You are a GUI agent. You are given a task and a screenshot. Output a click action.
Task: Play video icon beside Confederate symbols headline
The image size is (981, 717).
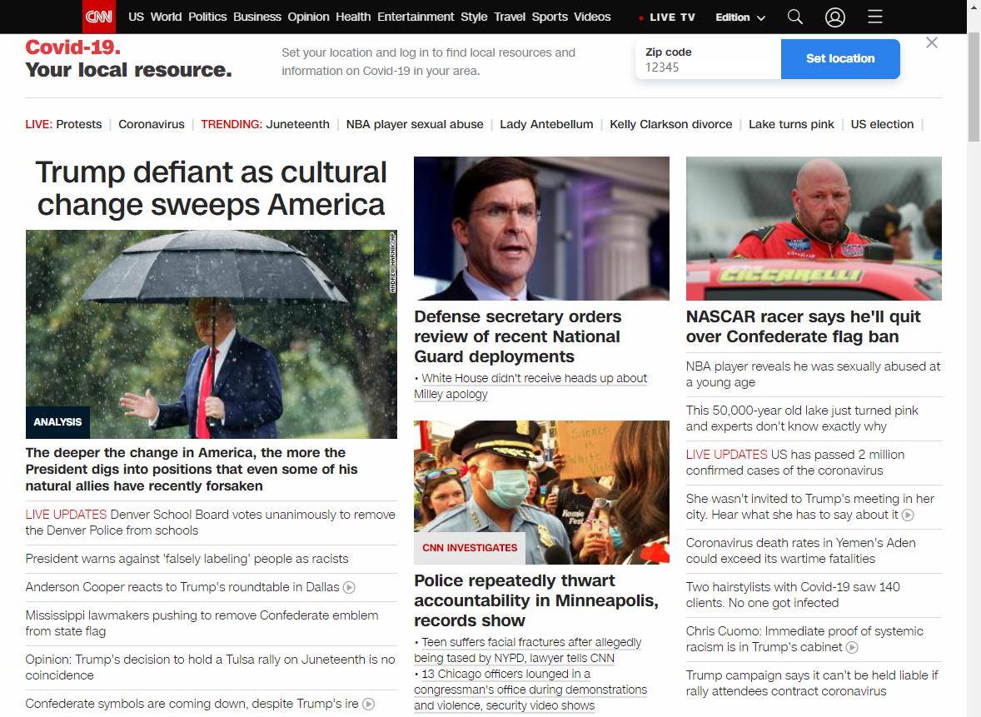(x=369, y=704)
